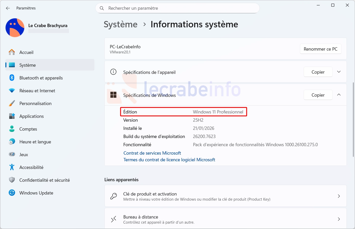Expand Spécifications de l'appareil section

pos(339,72)
